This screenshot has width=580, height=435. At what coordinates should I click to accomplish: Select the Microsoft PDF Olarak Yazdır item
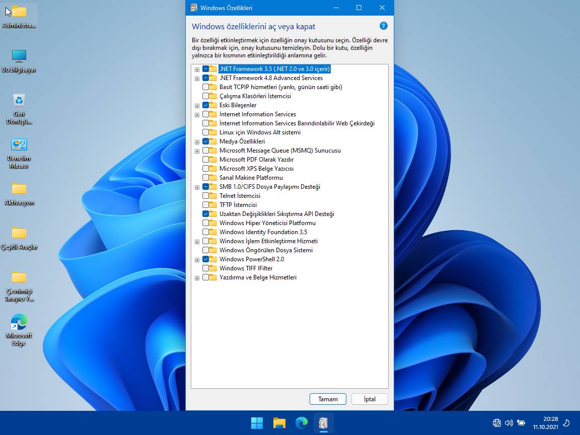pyautogui.click(x=256, y=160)
